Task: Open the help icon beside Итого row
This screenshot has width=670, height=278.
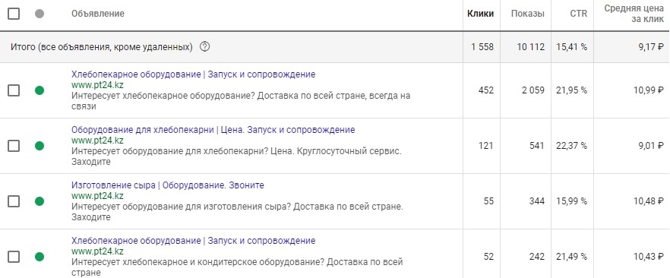Action: 204,47
